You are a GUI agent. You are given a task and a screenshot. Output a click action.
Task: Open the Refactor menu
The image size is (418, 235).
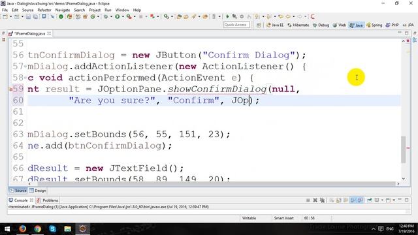tap(44, 10)
